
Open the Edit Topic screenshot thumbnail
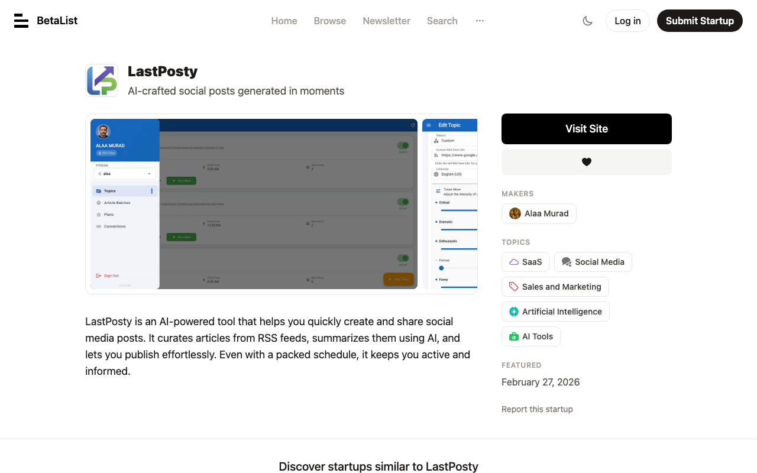point(449,204)
